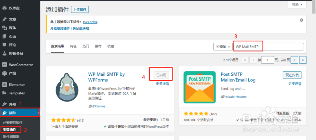
Task: Switch to the 搜索结果 tab
Action: (58, 46)
